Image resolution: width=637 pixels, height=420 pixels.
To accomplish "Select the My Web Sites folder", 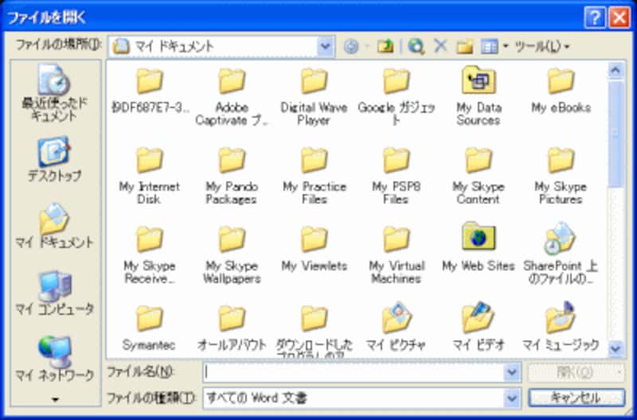I will (479, 247).
